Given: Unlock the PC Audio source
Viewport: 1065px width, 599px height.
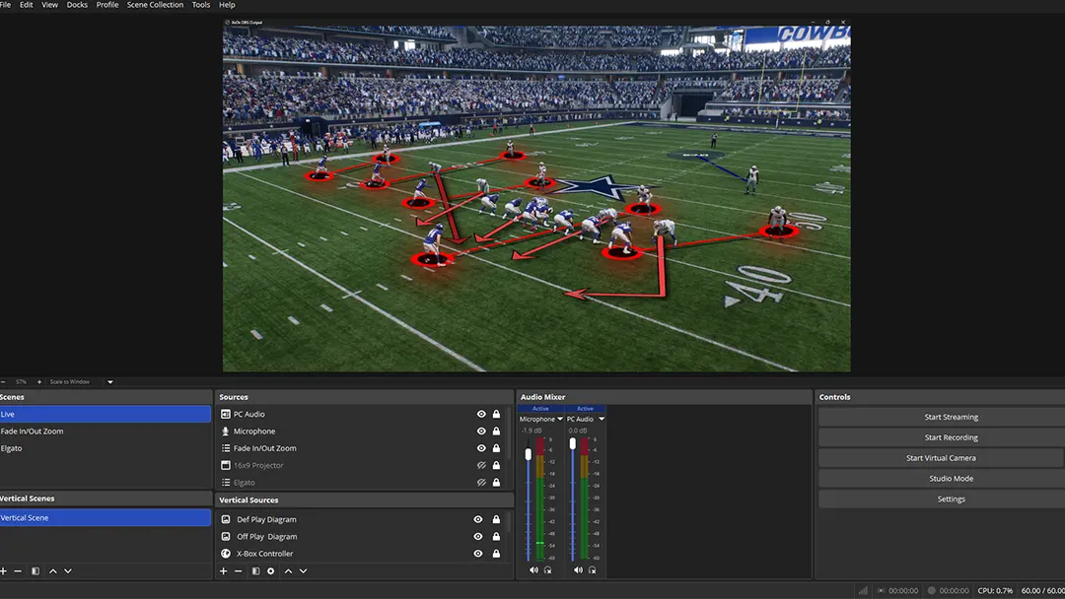Looking at the screenshot, I should click(x=496, y=414).
